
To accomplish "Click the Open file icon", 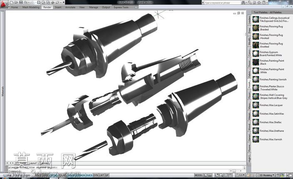I will [16, 2].
